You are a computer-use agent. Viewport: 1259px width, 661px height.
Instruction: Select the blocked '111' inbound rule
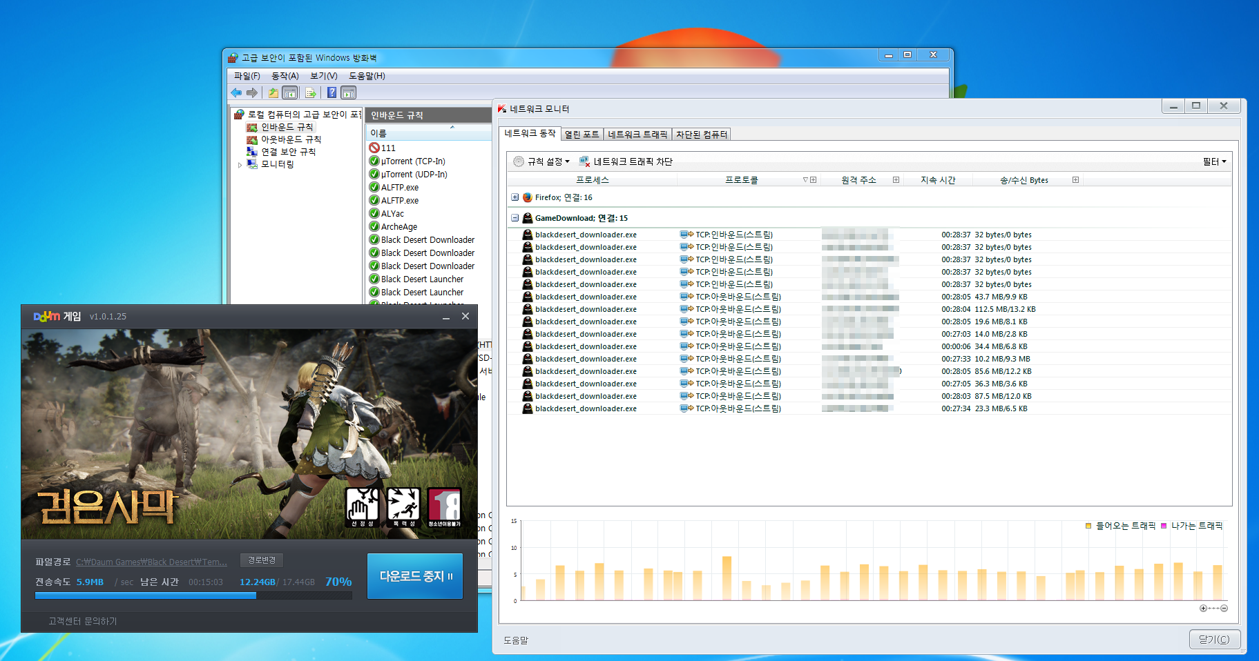(388, 148)
